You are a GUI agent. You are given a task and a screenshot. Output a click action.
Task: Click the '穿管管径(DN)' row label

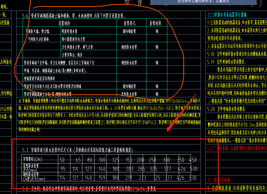point(32,159)
